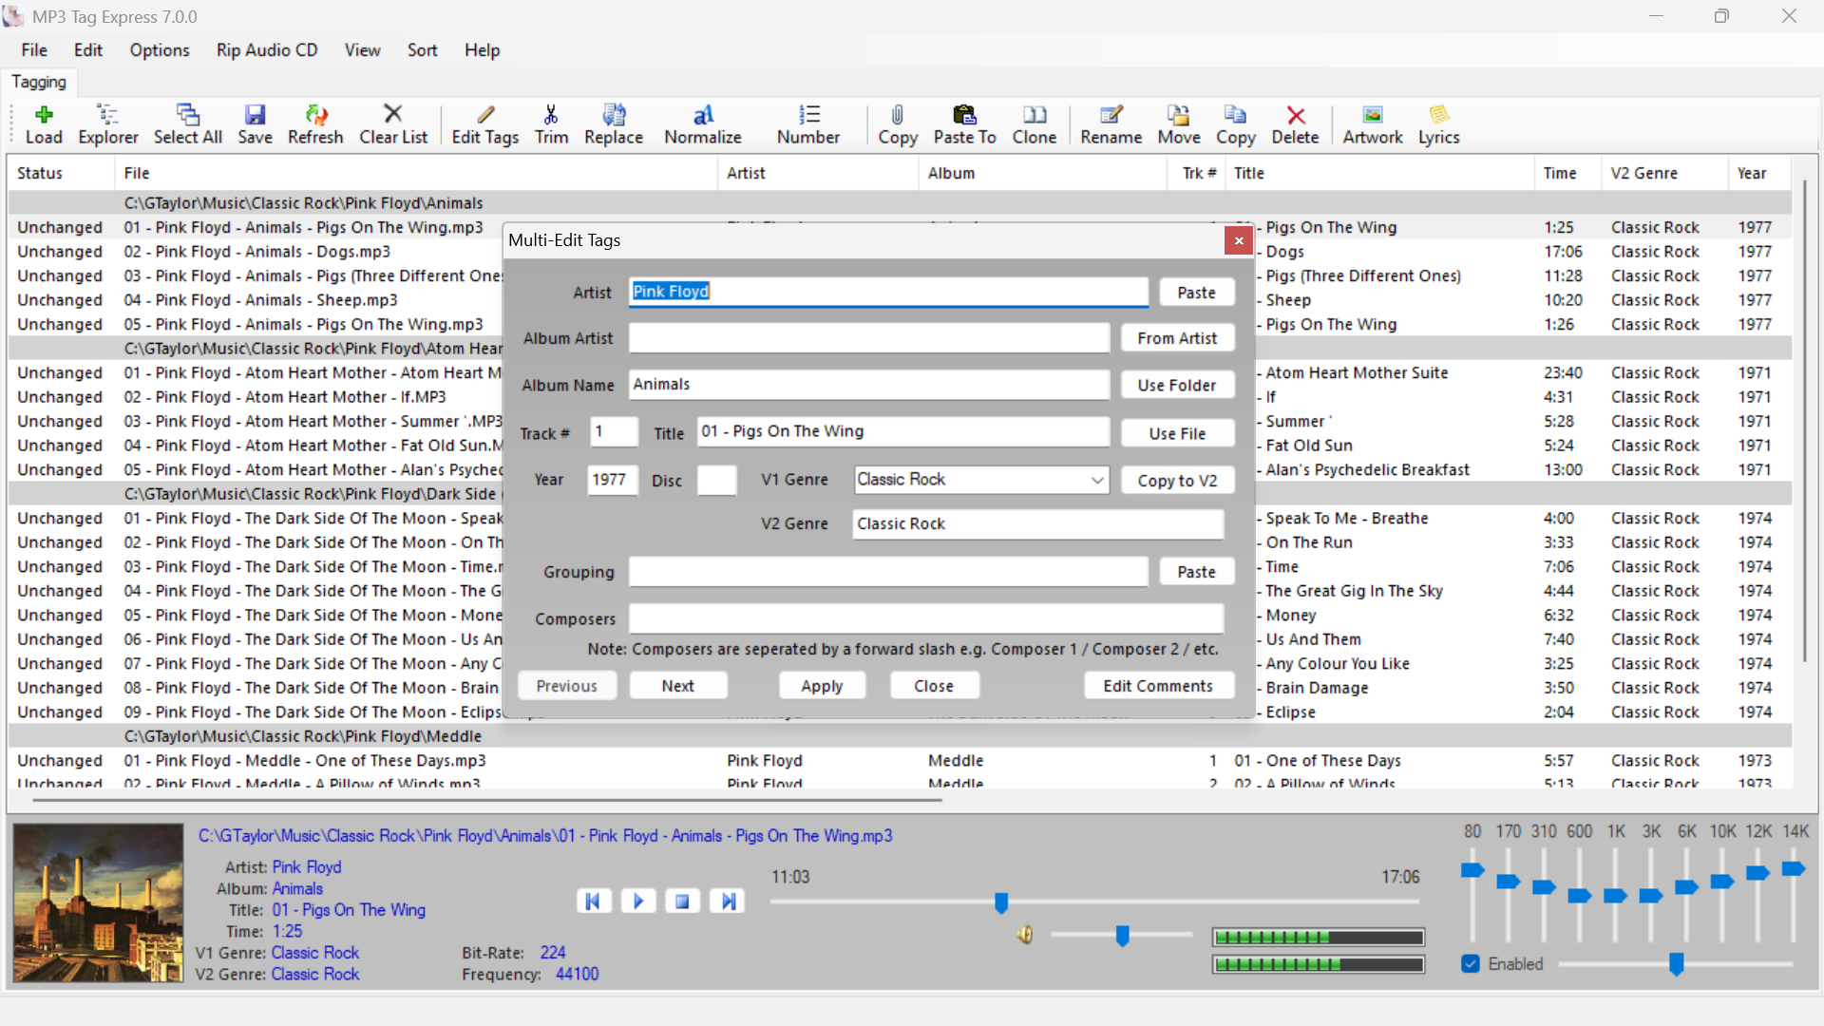Viewport: 1824px width, 1026px height.
Task: Apply the multi-edit tag changes
Action: 822,686
